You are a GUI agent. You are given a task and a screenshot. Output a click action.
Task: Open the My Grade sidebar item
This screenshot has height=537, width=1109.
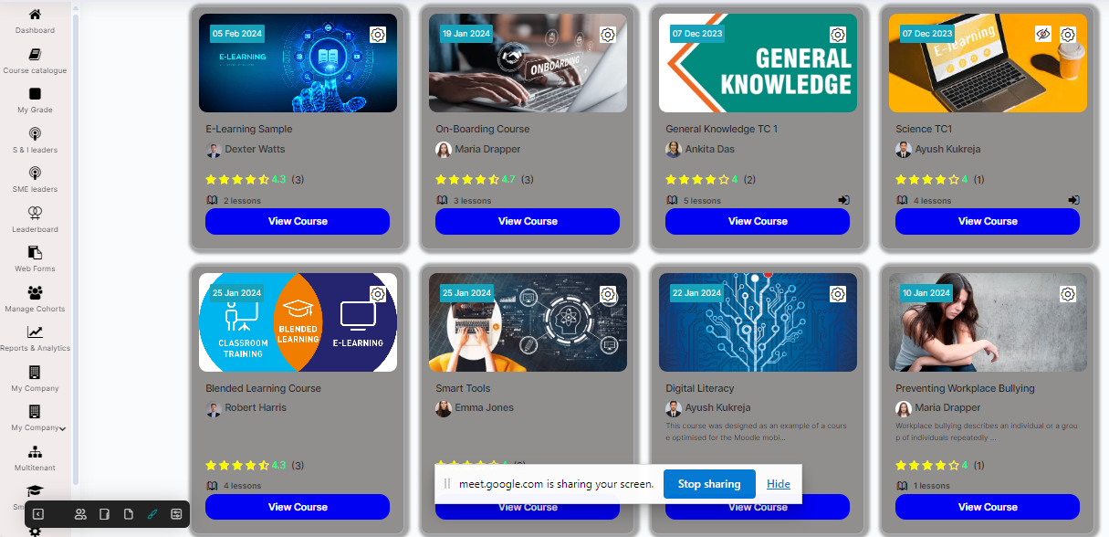(x=35, y=100)
